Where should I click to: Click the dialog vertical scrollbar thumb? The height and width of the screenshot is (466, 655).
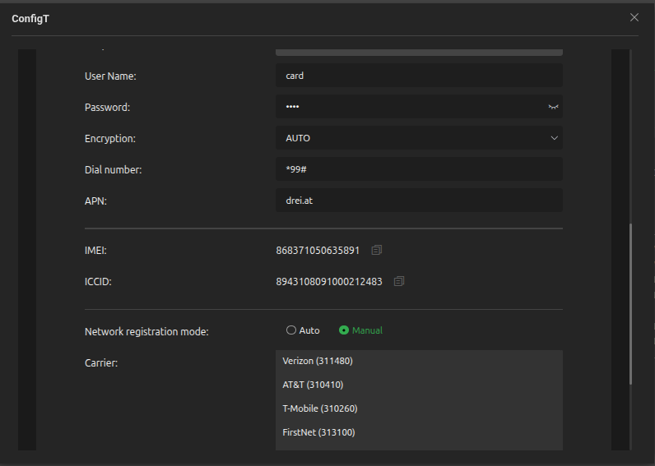pyautogui.click(x=630, y=304)
